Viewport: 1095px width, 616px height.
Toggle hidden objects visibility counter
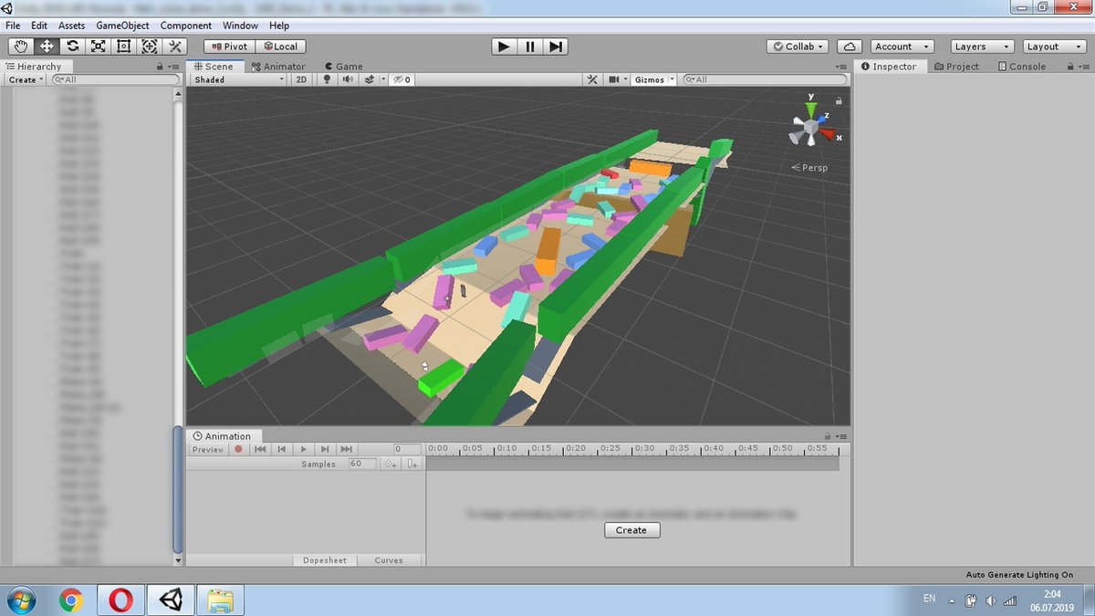pos(401,79)
